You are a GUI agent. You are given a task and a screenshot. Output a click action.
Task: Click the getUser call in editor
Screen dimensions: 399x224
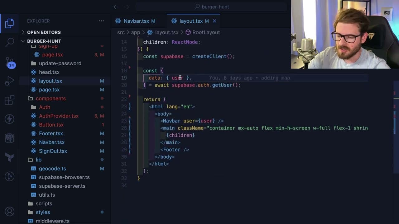pyautogui.click(x=222, y=85)
